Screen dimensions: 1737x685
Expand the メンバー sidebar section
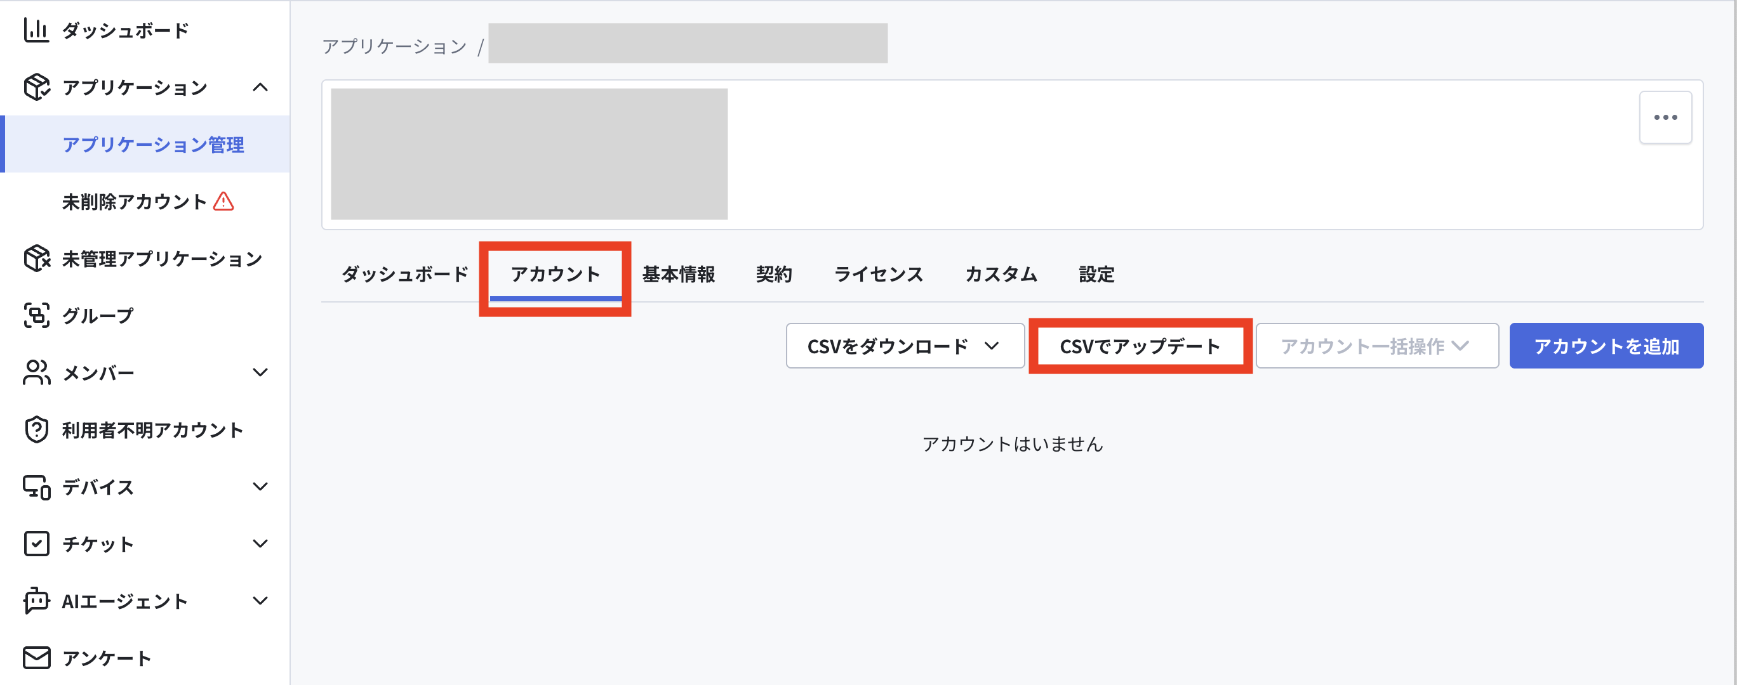260,372
